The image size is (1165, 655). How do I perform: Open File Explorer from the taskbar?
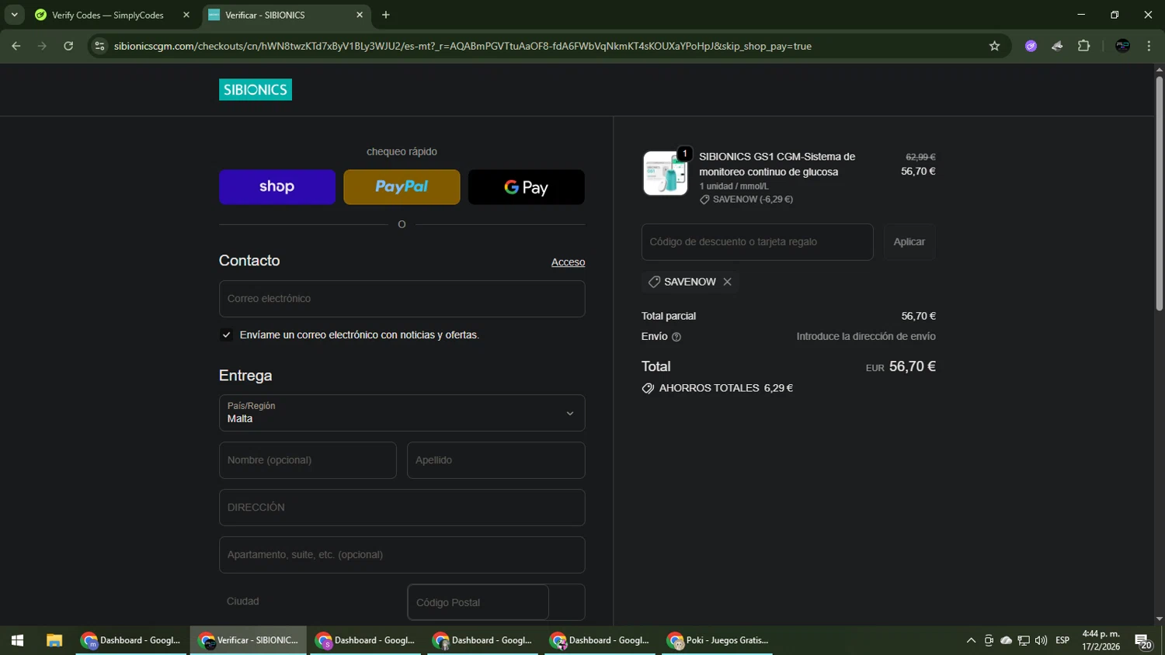(x=54, y=640)
